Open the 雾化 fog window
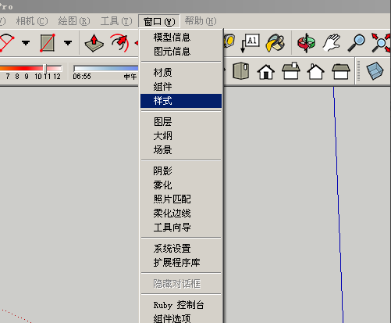The image size is (391, 323). point(181,185)
